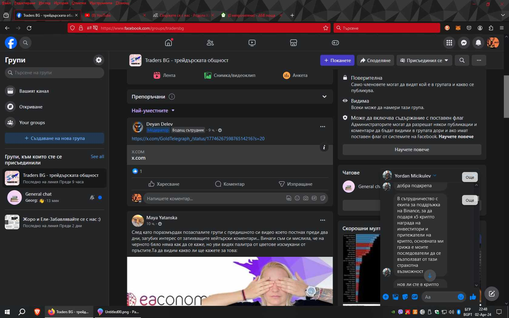Bookmark page with the star icon
509x318 pixels.
(326, 28)
